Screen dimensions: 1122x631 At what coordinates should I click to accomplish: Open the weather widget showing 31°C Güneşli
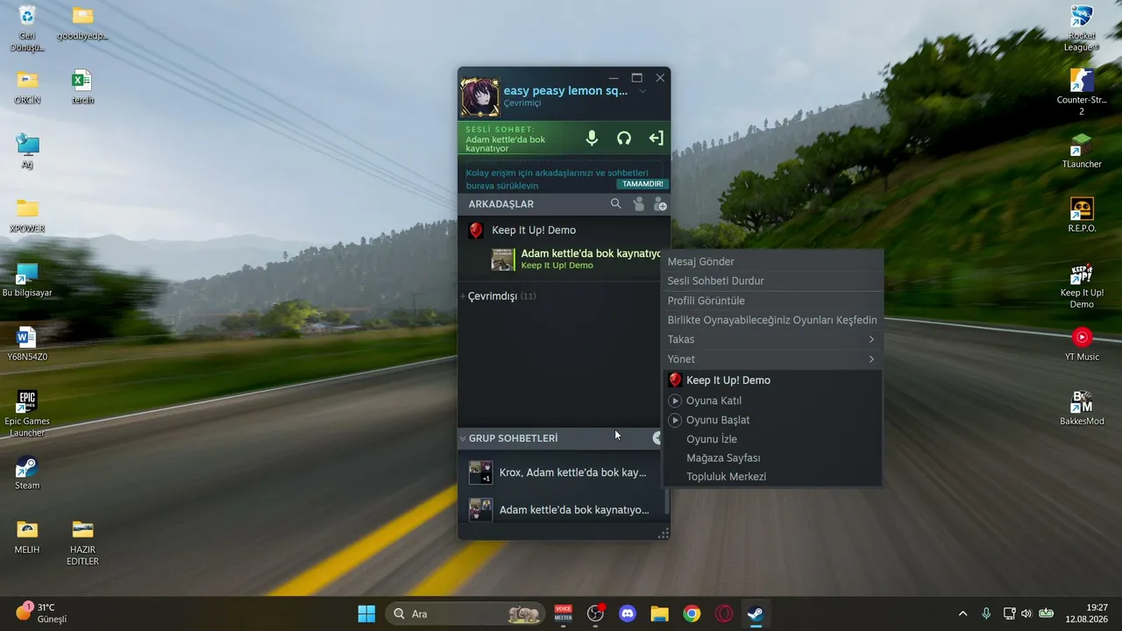click(41, 613)
